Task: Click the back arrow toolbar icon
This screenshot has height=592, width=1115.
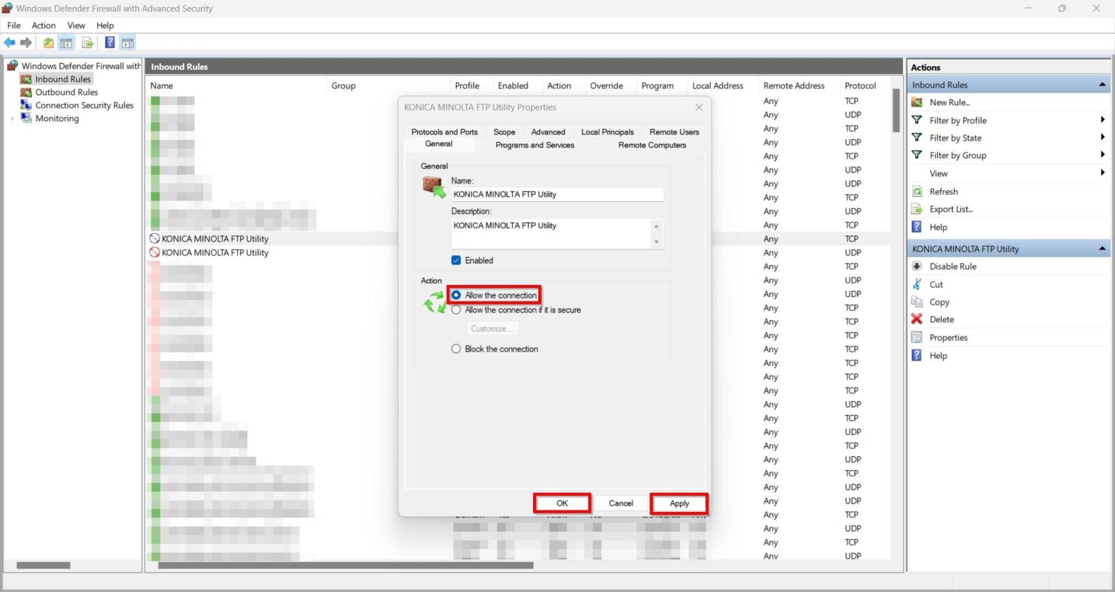Action: (x=10, y=43)
